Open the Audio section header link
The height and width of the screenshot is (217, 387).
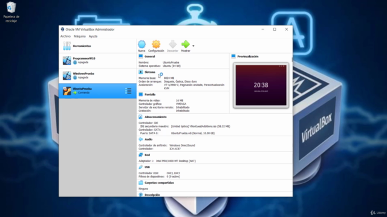pos(148,139)
